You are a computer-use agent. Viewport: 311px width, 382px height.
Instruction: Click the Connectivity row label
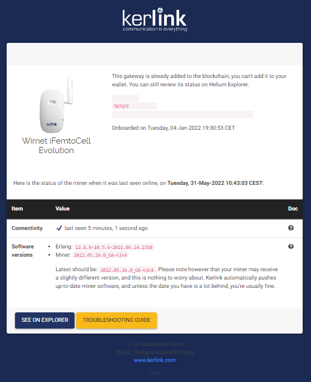pos(27,228)
